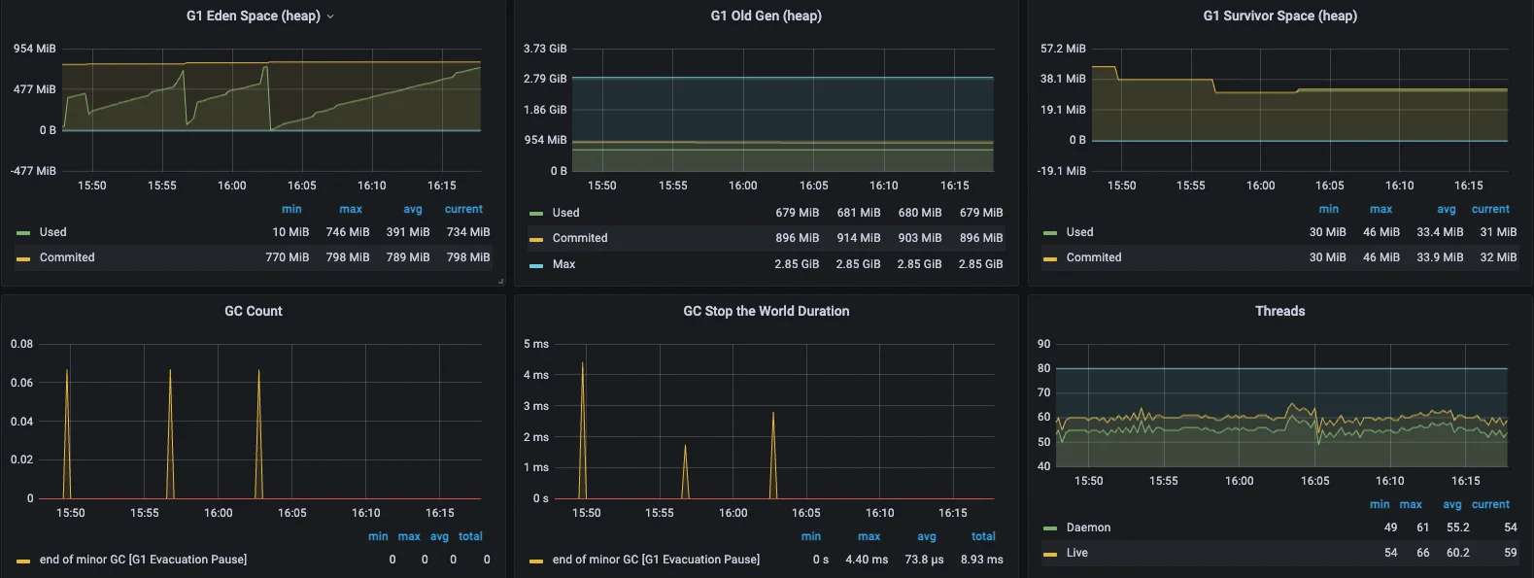Click yellow Commited color icon in Eden Space legend
The width and height of the screenshot is (1534, 578).
(23, 258)
